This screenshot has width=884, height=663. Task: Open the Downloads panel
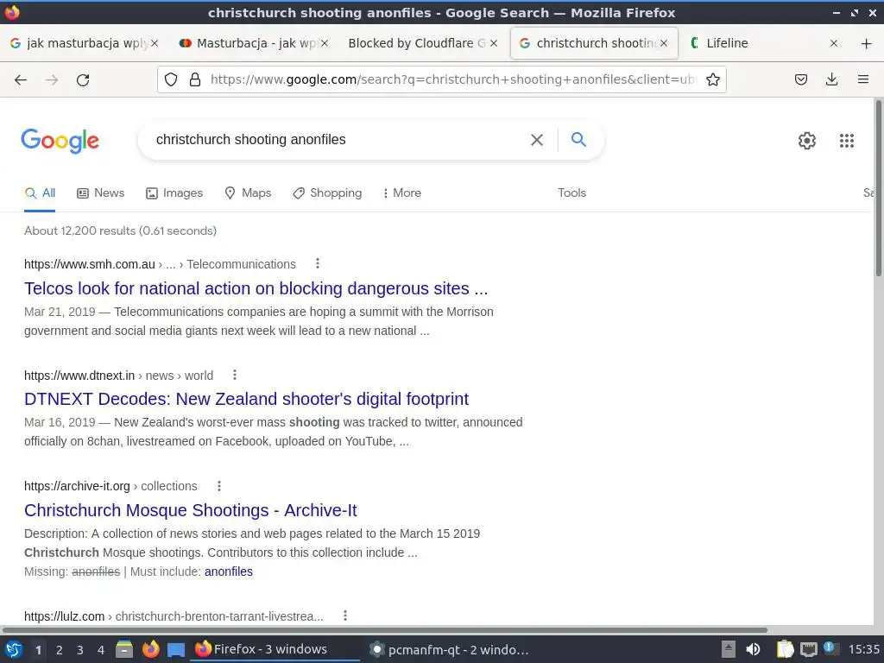[831, 79]
